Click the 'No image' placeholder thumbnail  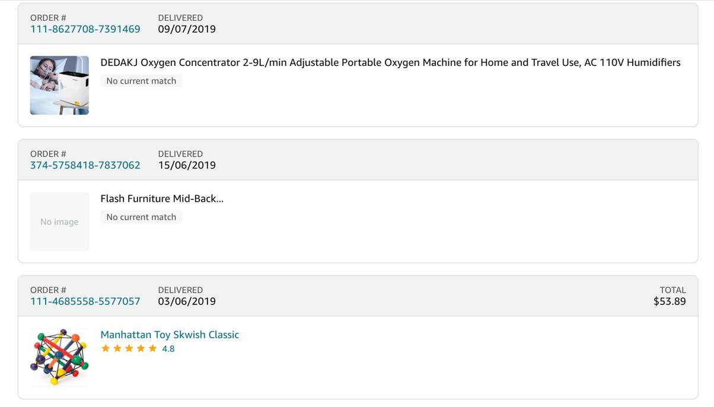pos(59,221)
